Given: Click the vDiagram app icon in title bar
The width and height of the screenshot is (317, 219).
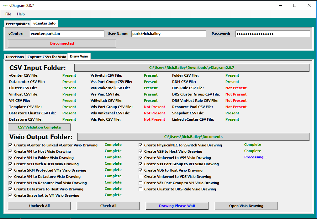Looking at the screenshot, I should (5, 5).
